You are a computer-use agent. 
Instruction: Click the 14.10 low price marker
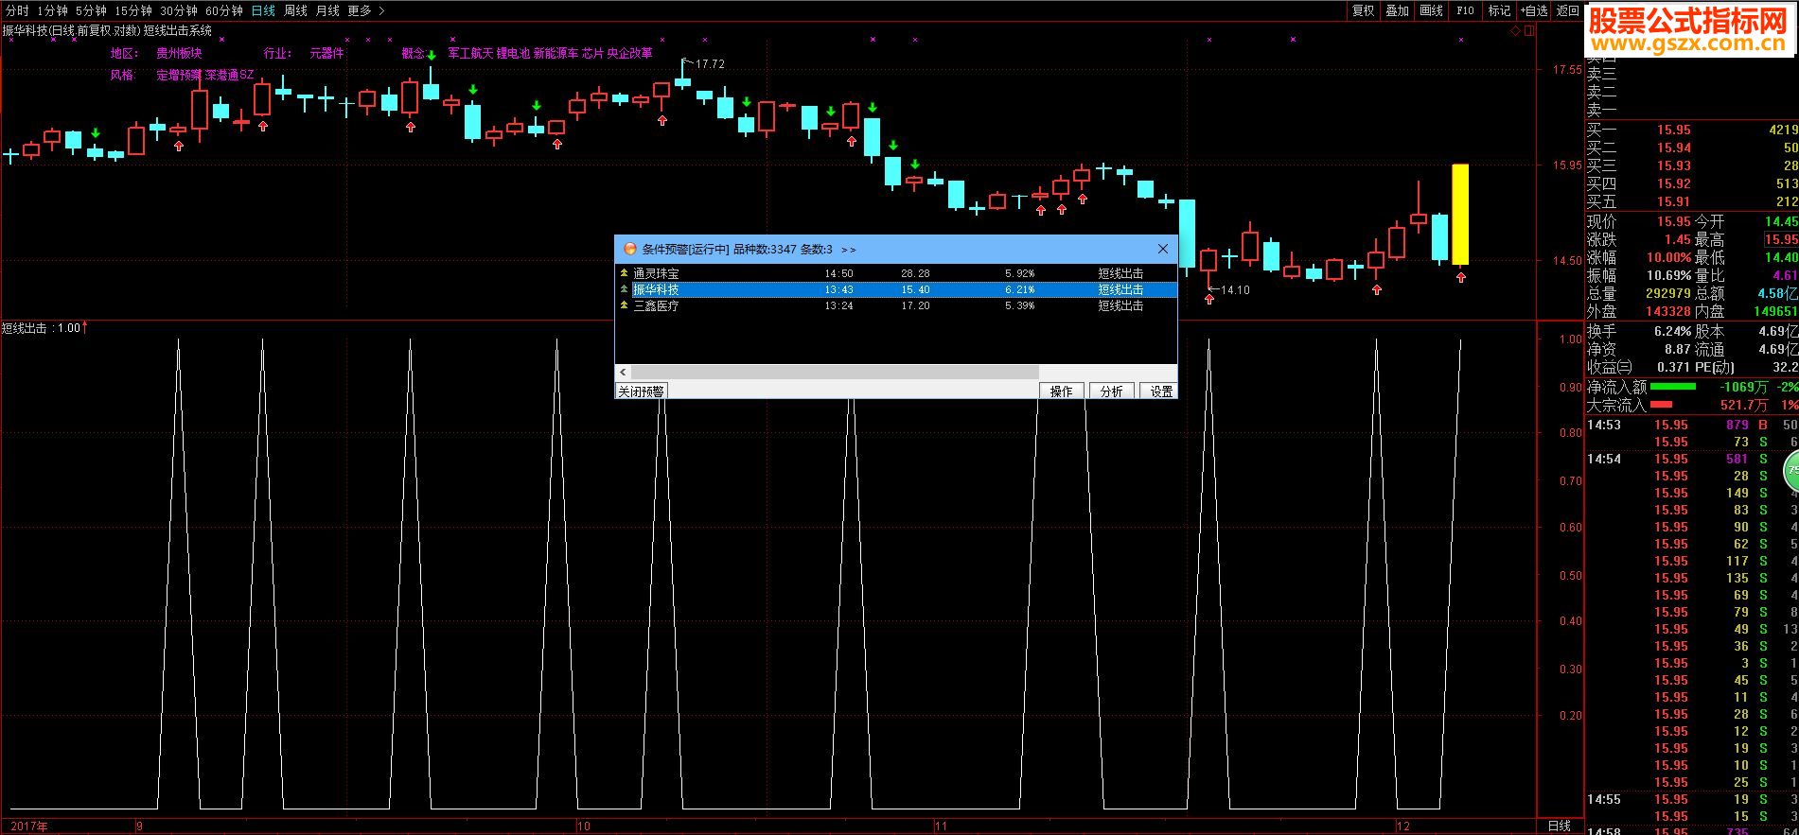[x=1235, y=290]
